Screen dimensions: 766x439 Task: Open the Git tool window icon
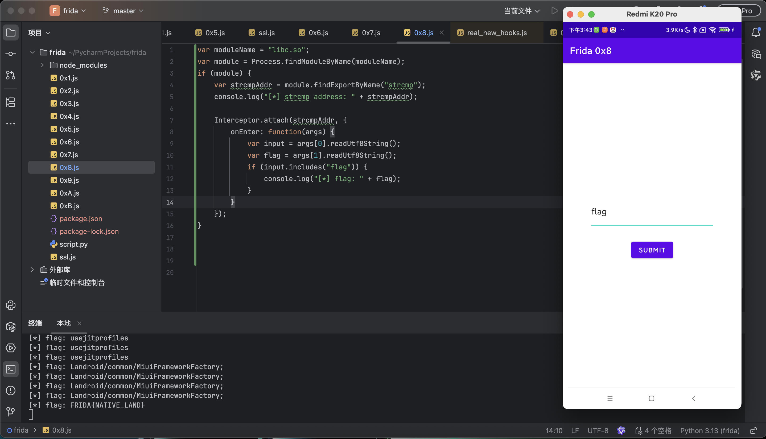click(x=11, y=412)
